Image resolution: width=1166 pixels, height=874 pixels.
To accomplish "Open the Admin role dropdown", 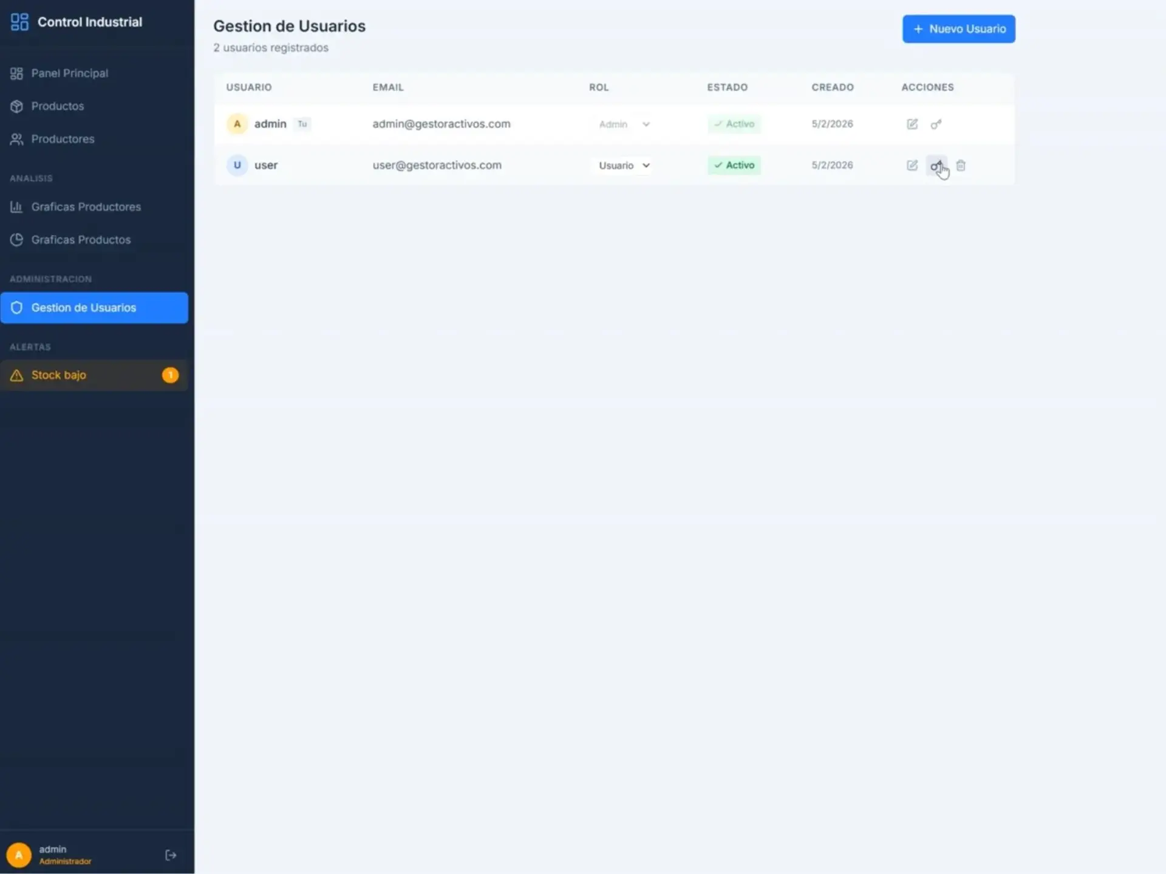I will coord(624,124).
